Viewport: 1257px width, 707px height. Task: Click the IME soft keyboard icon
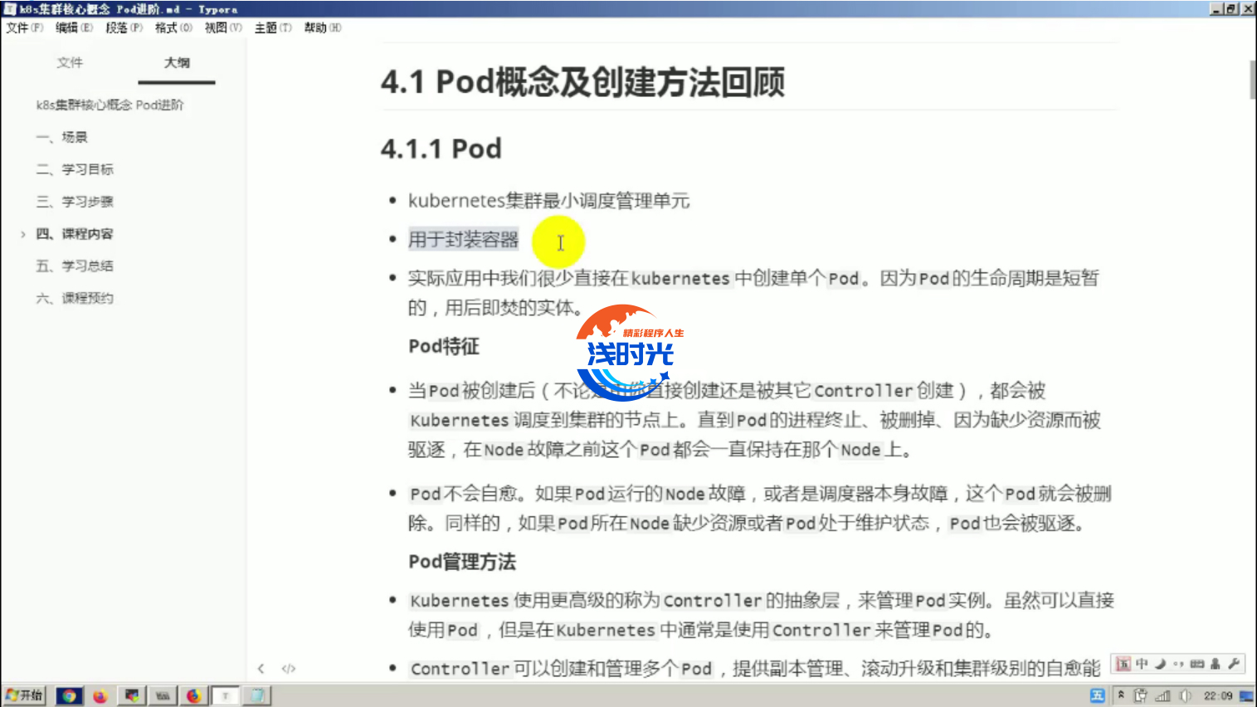coord(1196,664)
